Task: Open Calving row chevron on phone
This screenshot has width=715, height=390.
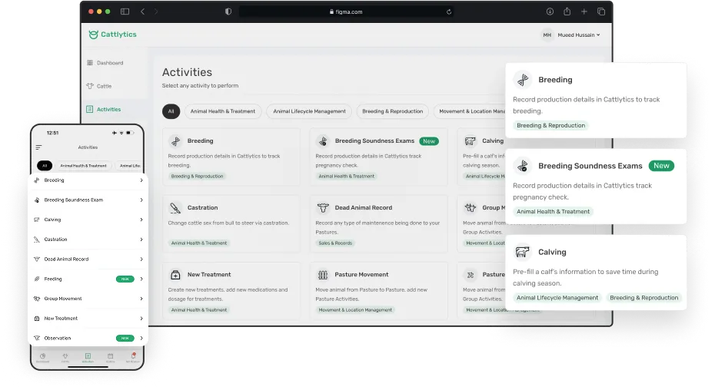Action: coord(141,220)
